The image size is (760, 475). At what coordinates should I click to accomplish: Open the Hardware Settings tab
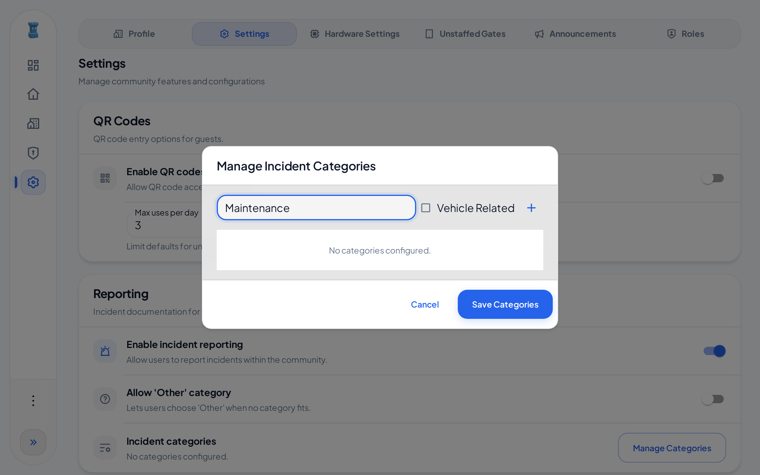click(354, 34)
